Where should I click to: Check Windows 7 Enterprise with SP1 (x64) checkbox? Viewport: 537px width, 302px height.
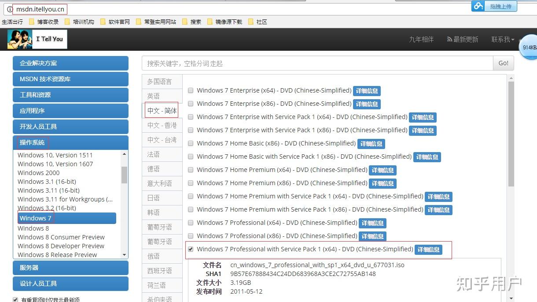point(191,117)
